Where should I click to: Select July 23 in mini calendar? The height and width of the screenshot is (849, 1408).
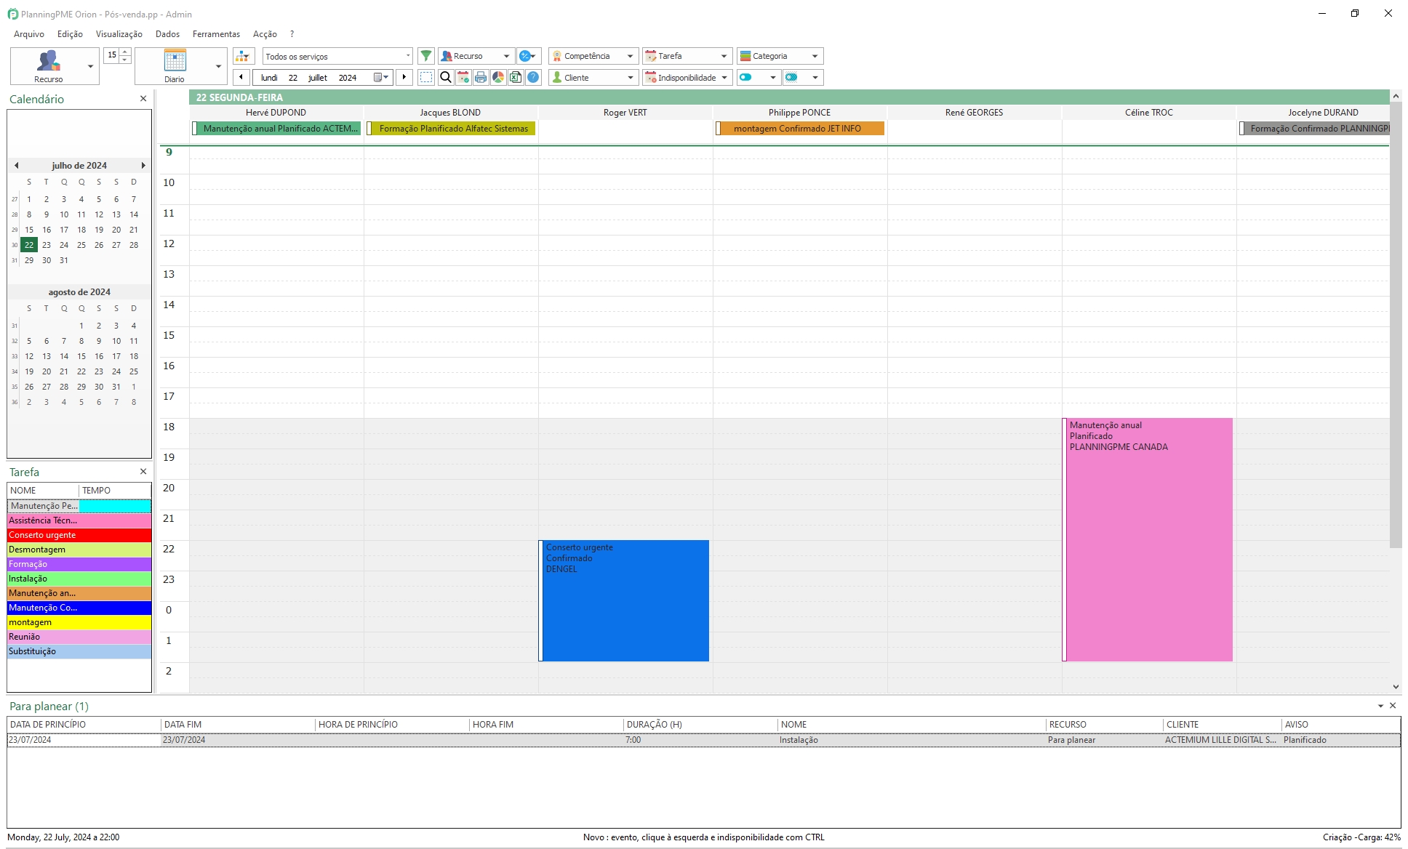(47, 245)
